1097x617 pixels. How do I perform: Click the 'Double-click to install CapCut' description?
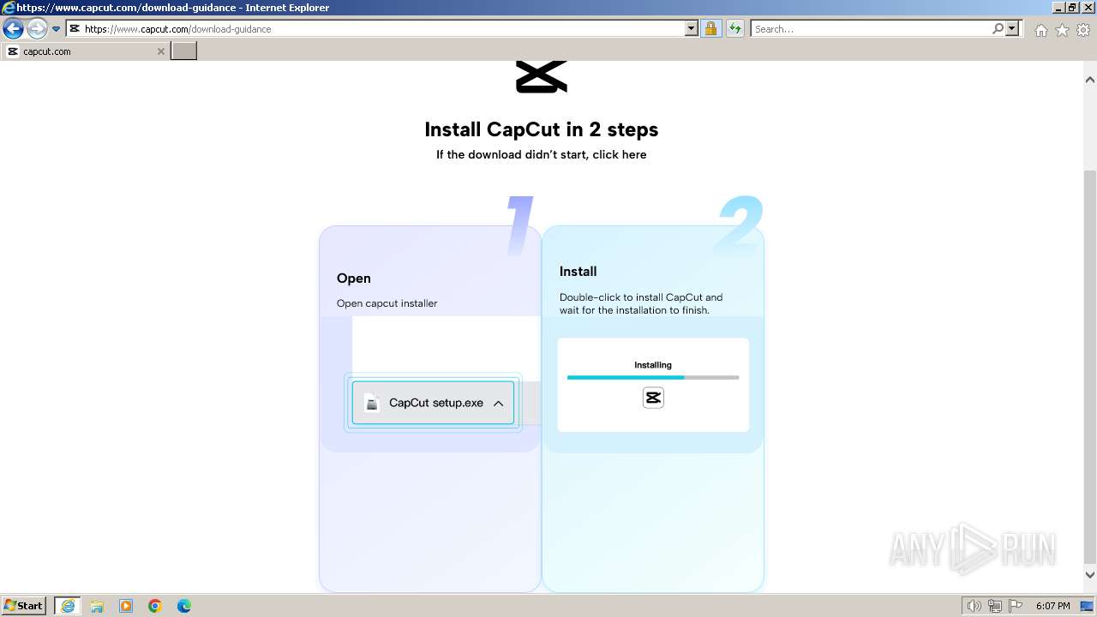[x=641, y=303]
